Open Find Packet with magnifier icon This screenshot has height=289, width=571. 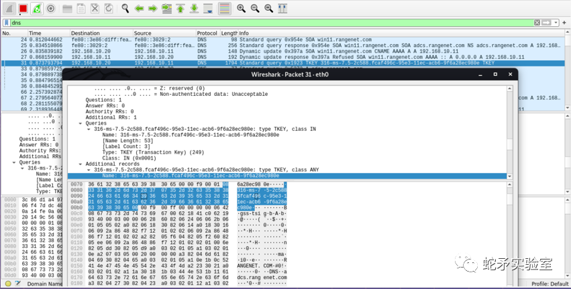click(125, 8)
